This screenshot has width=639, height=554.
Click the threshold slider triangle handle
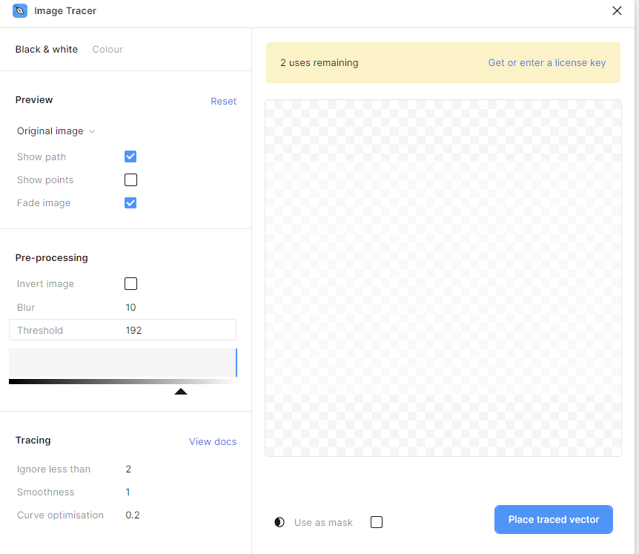(x=181, y=392)
